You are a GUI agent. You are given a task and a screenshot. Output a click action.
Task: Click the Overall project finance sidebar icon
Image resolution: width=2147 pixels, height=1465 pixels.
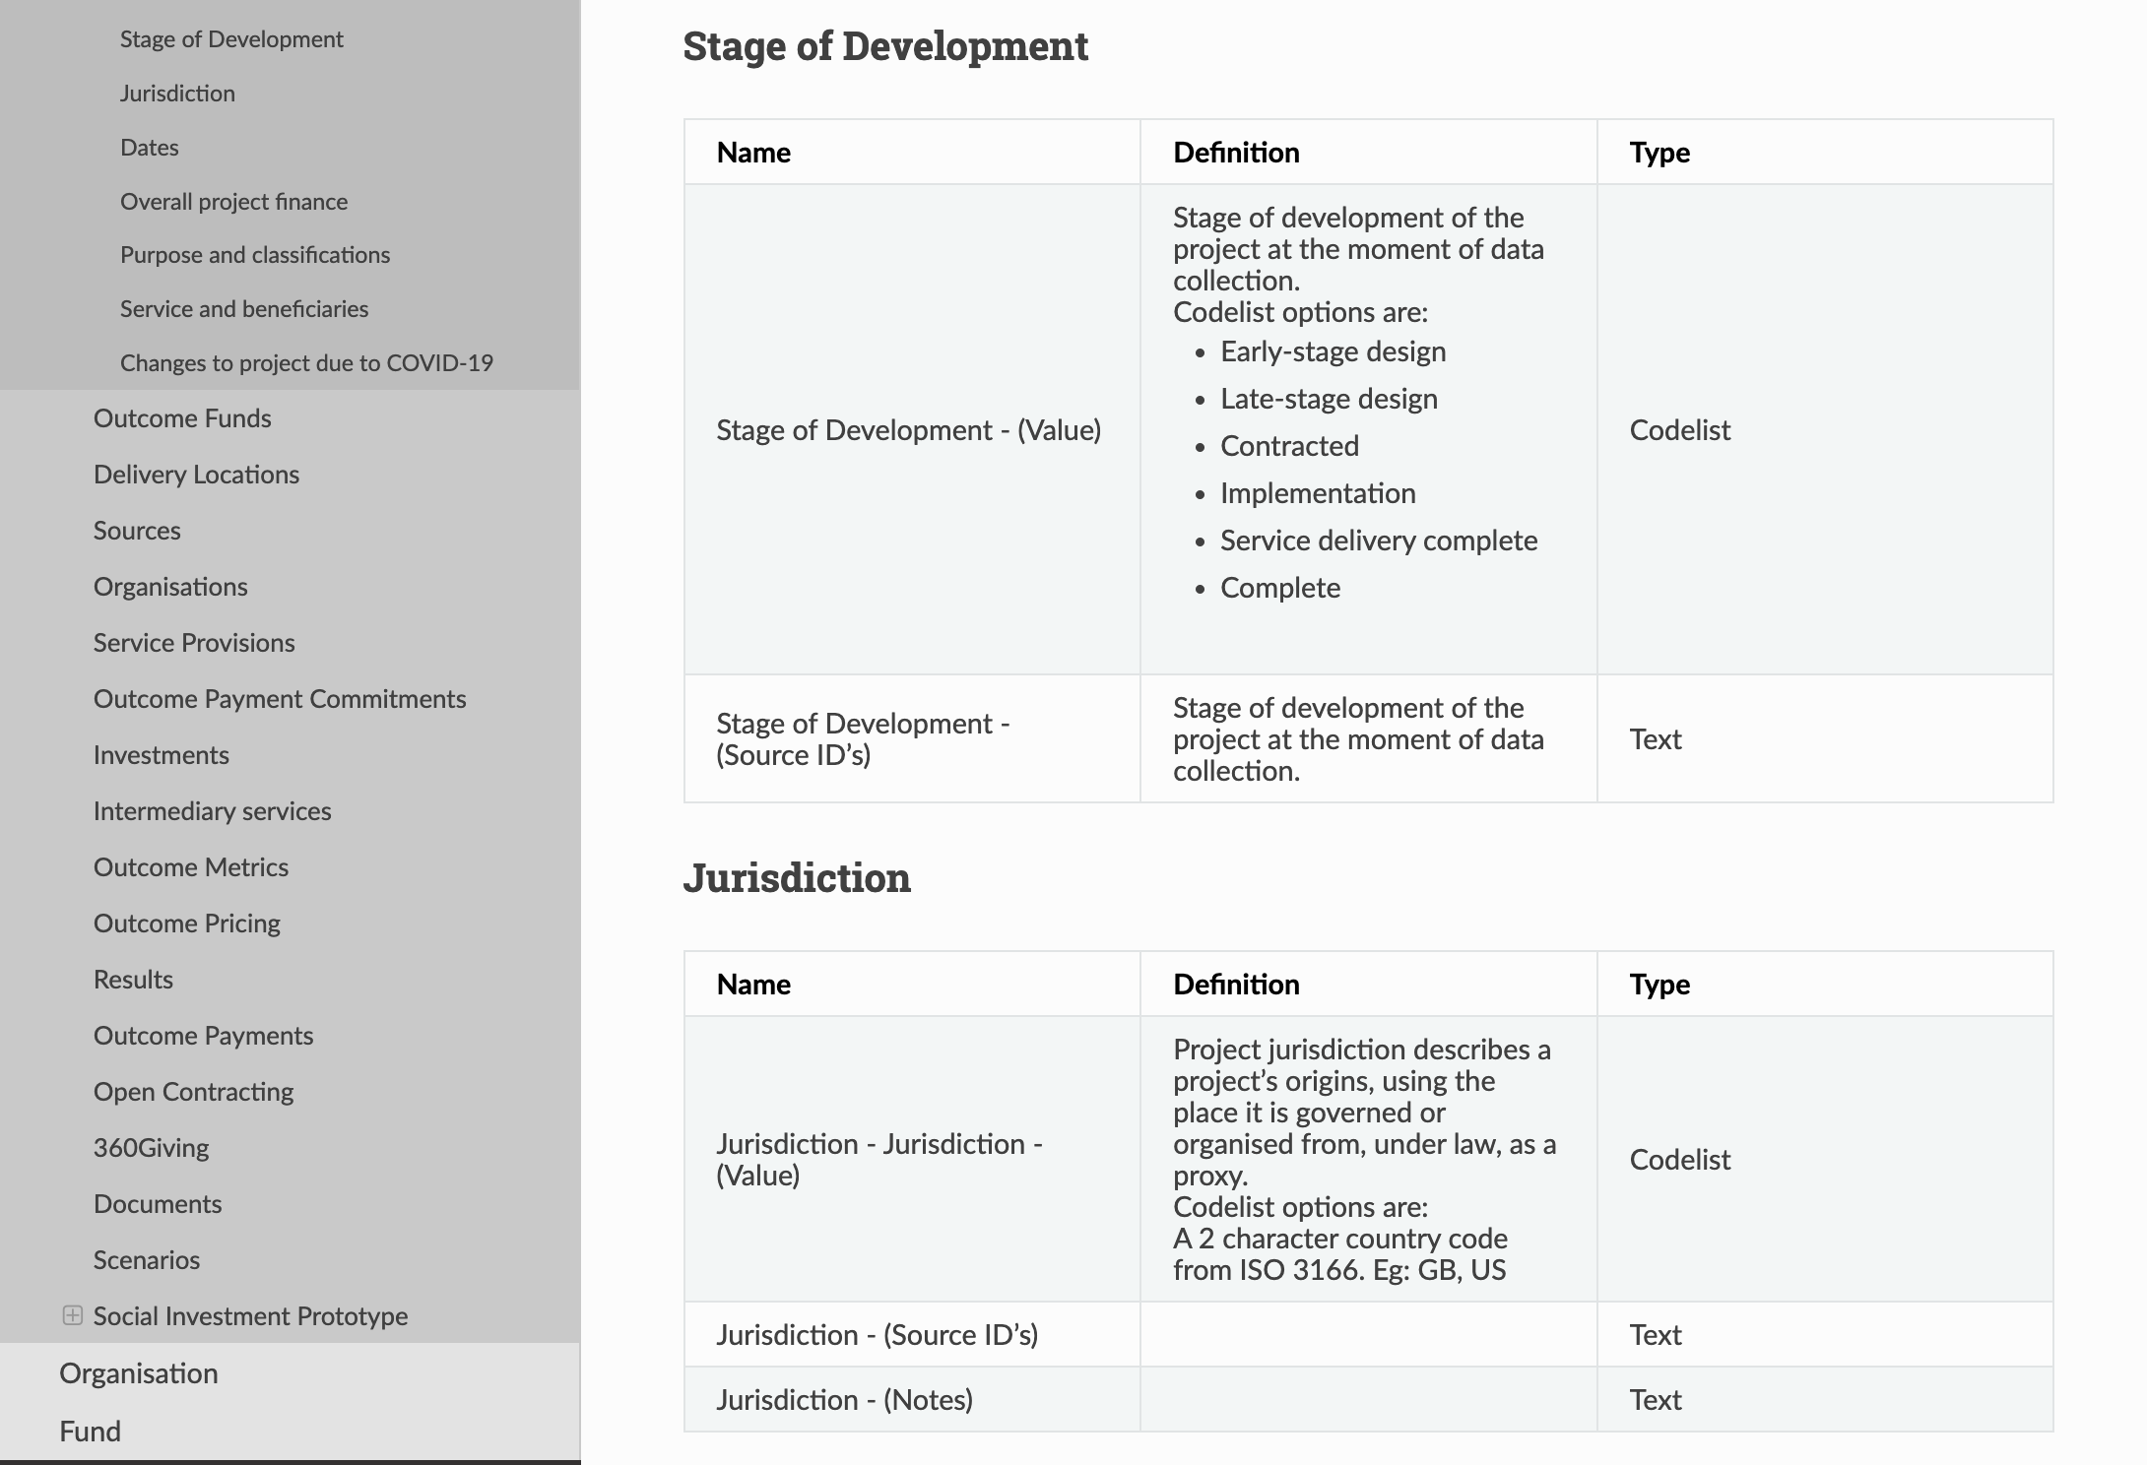click(x=236, y=199)
